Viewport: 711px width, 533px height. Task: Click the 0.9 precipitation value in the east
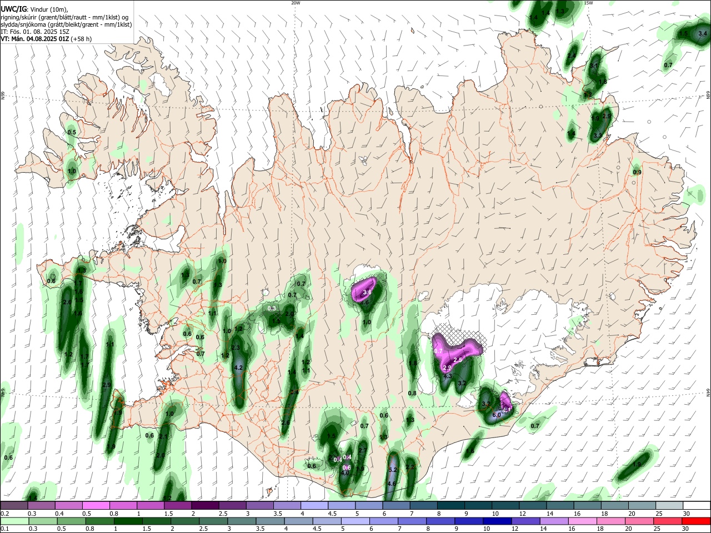637,172
